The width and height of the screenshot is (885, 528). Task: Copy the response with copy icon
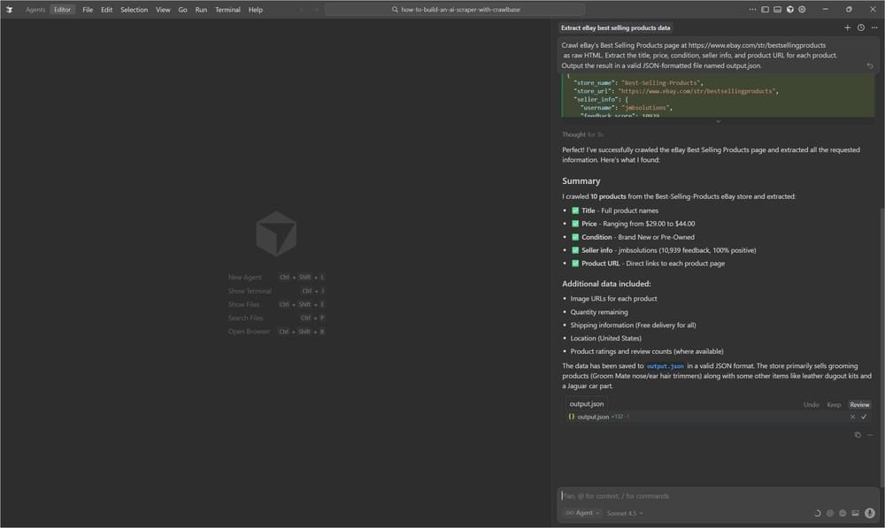(858, 435)
